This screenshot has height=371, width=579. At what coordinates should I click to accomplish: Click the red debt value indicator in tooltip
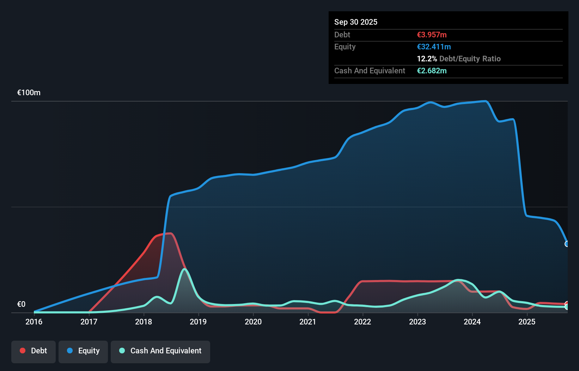point(432,35)
